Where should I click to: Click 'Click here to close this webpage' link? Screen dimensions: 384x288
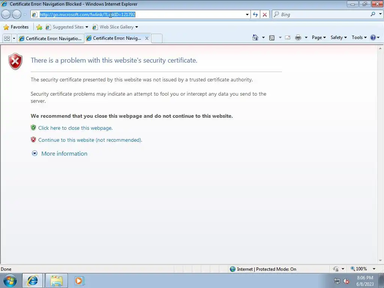point(75,128)
